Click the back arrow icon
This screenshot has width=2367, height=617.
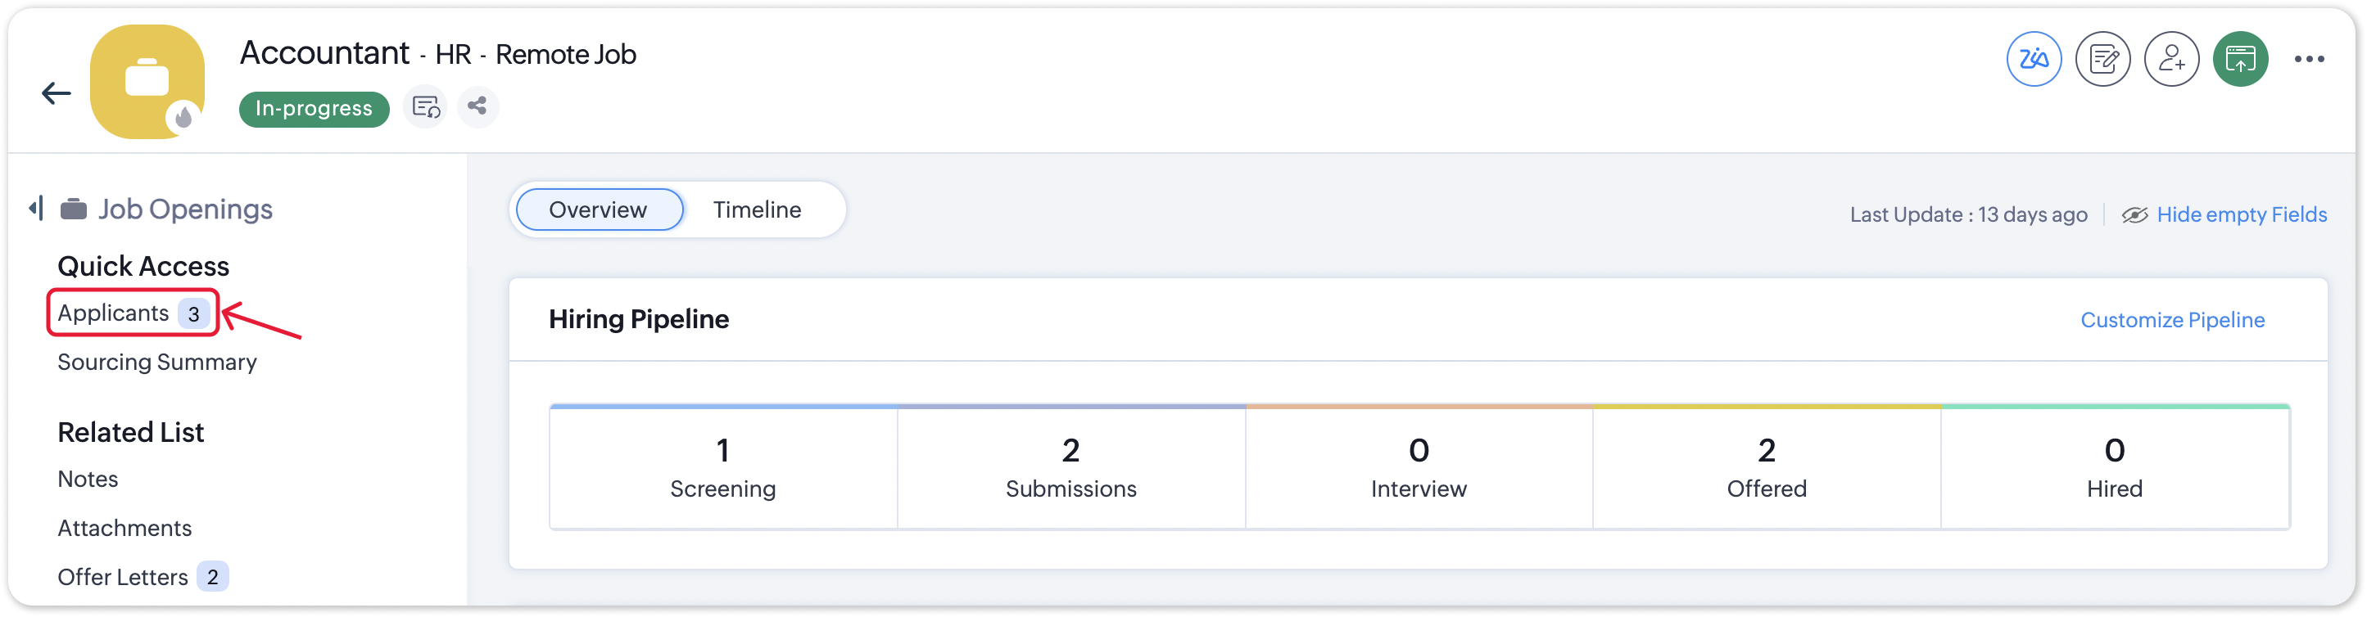(x=57, y=92)
